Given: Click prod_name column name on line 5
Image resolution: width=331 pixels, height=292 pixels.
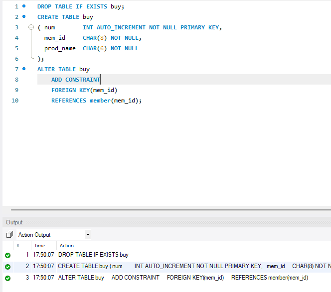Looking at the screenshot, I should pyautogui.click(x=60, y=48).
